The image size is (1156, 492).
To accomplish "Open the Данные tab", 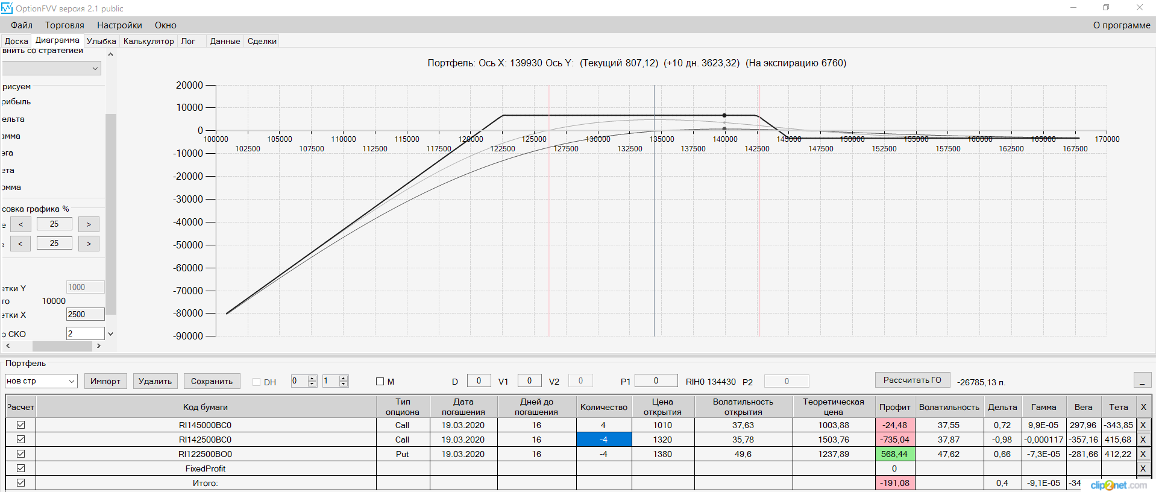I will point(225,41).
